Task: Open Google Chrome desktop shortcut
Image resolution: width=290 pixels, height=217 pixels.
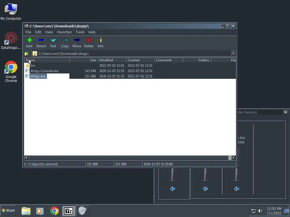Action: [11, 71]
